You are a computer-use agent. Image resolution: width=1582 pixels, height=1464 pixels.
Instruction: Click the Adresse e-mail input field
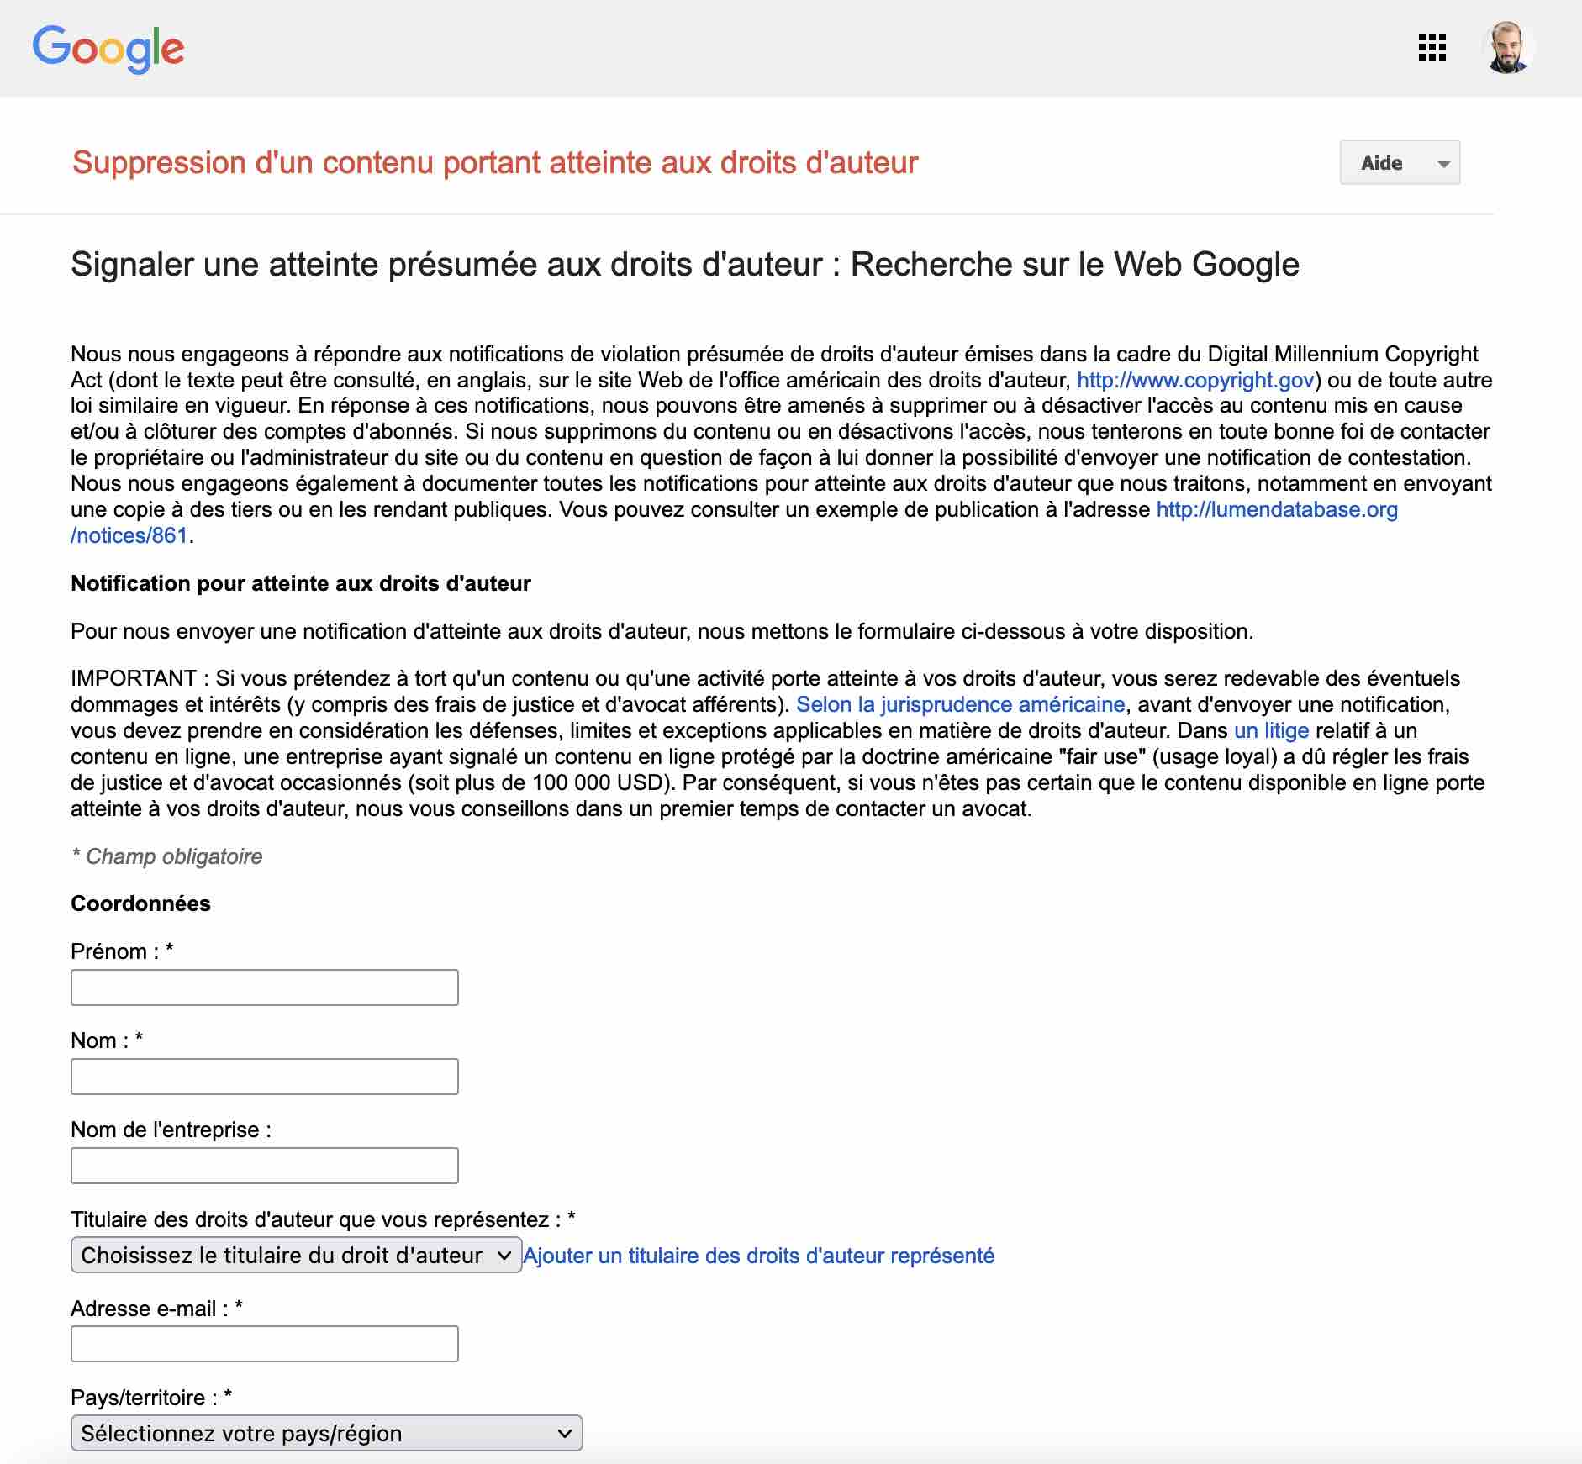tap(263, 1343)
